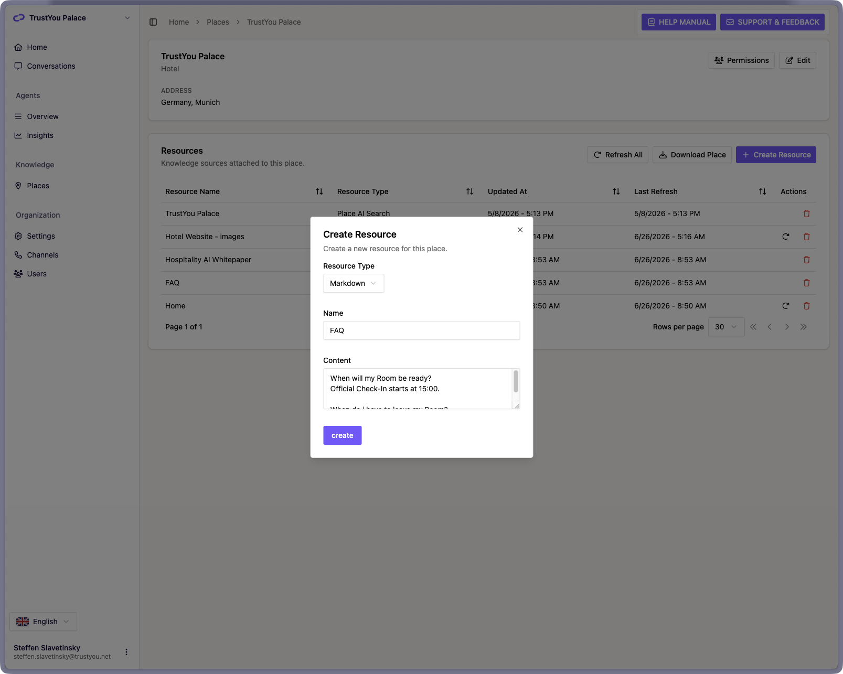The width and height of the screenshot is (843, 674).
Task: Open Conversations in the sidebar
Action: (x=51, y=66)
